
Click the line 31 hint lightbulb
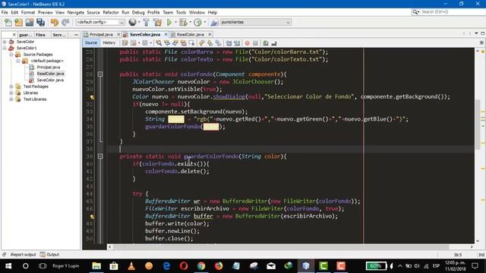click(x=92, y=97)
